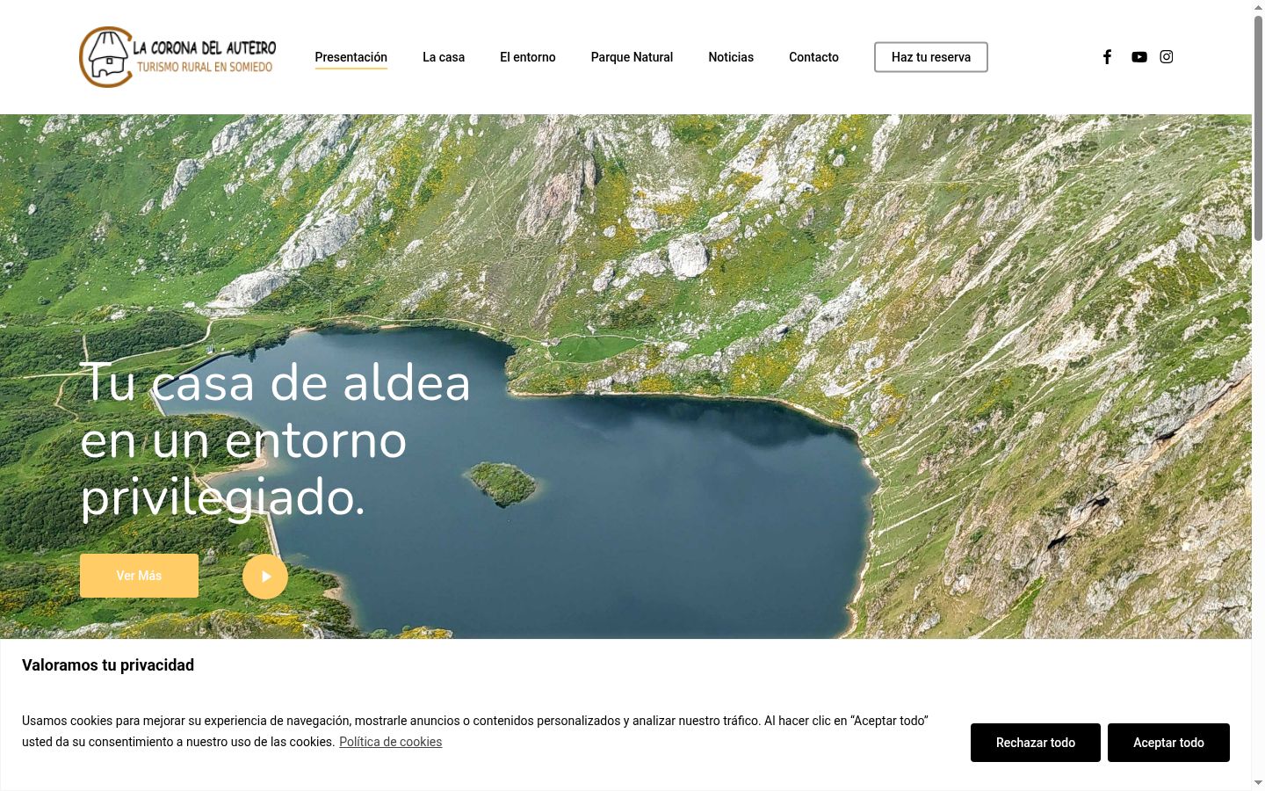This screenshot has width=1265, height=791.
Task: Open the Política de cookies link
Action: 390,742
